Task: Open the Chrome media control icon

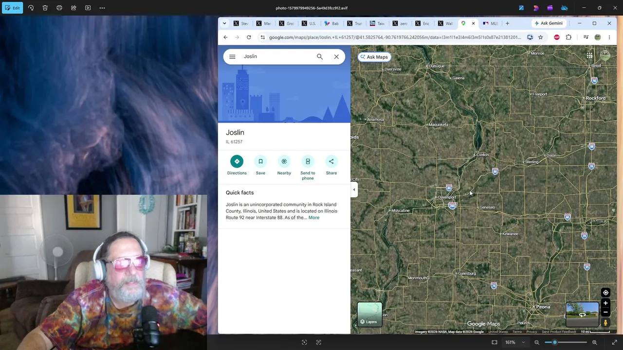Action: coord(586,37)
